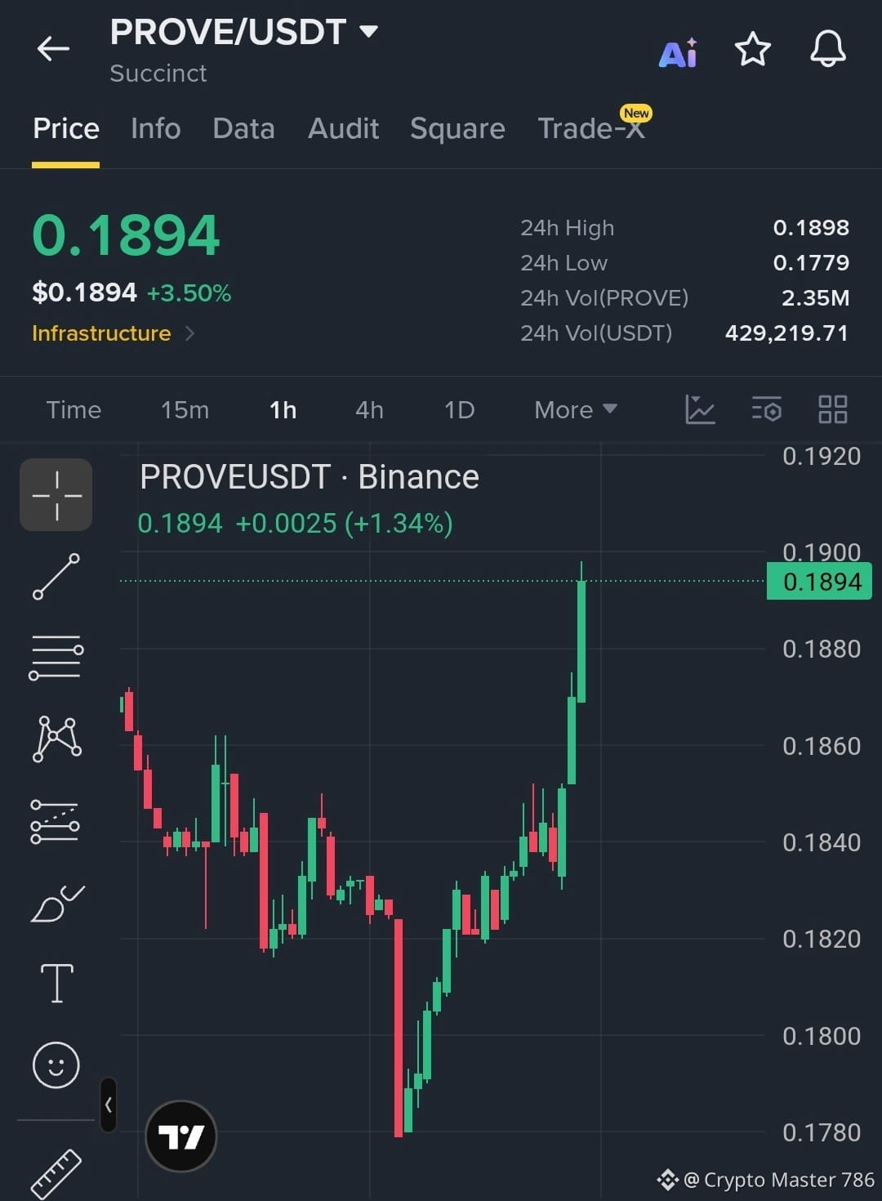The image size is (882, 1201).
Task: Pick the brush drawing tool
Action: 56,903
